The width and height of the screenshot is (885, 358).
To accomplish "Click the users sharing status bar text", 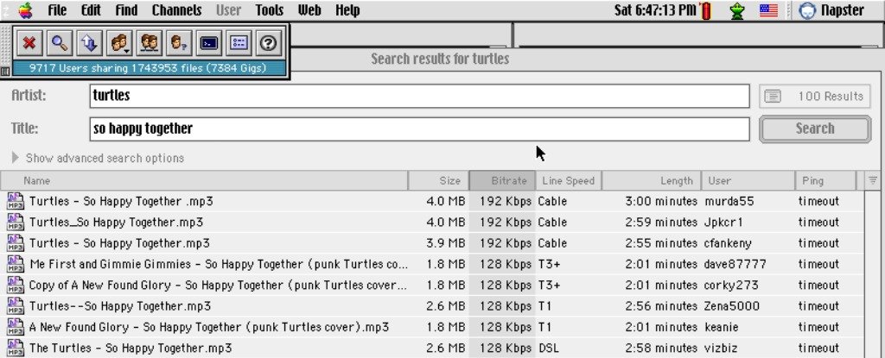I will [148, 68].
